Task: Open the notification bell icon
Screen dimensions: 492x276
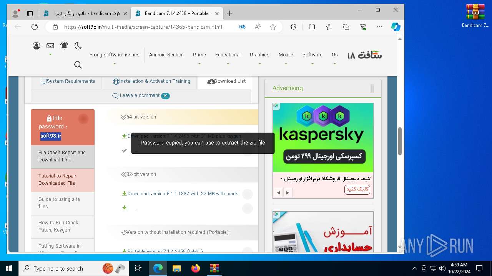Action: click(64, 46)
